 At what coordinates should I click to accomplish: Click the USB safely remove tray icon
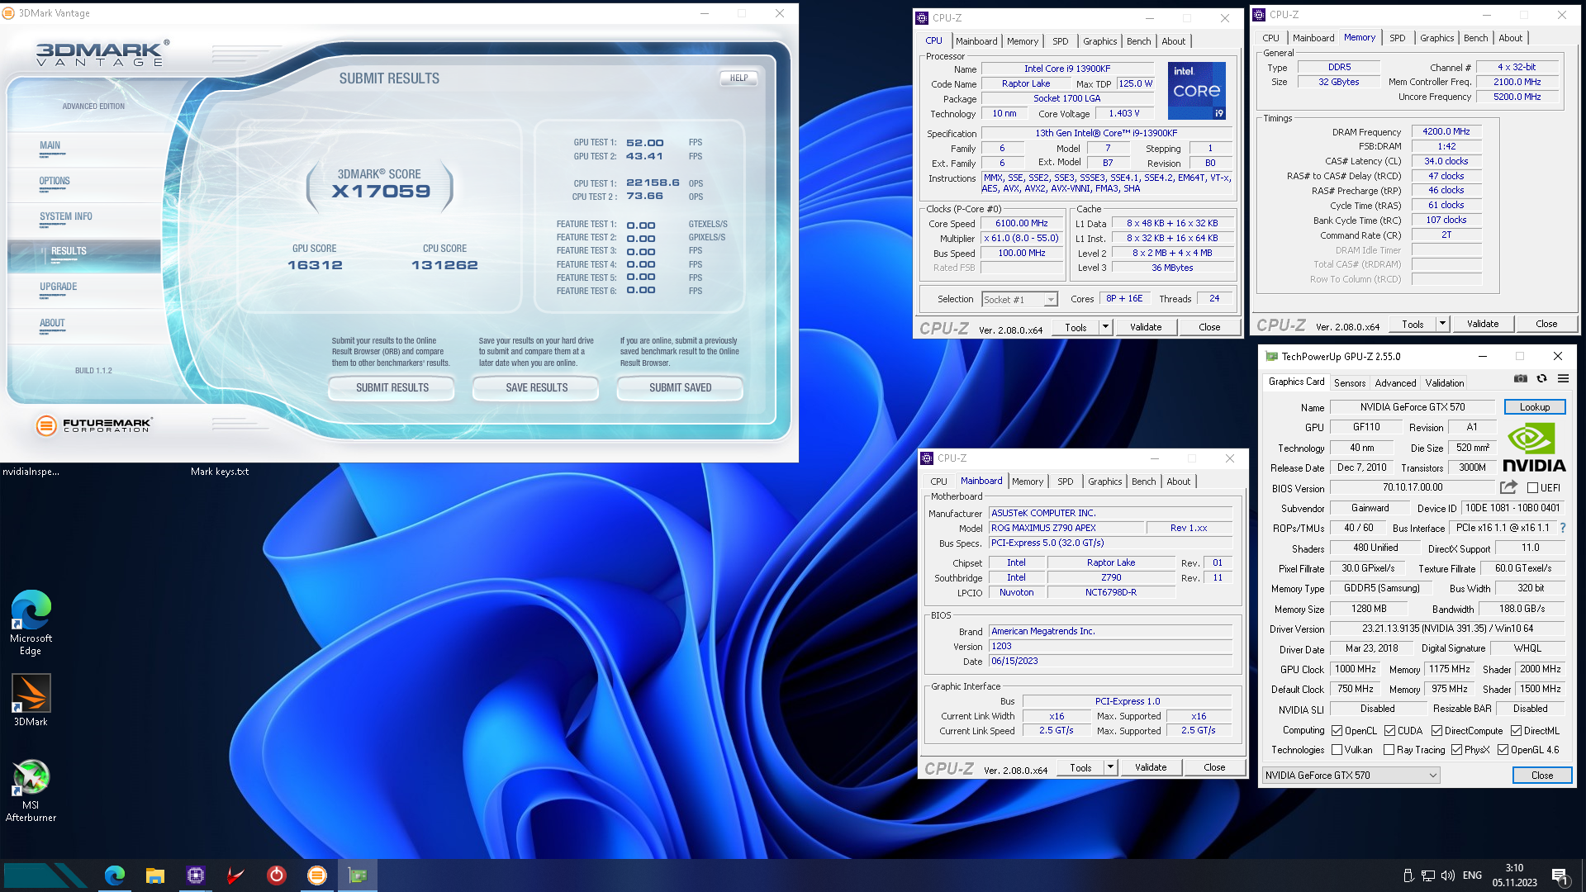click(x=1408, y=875)
